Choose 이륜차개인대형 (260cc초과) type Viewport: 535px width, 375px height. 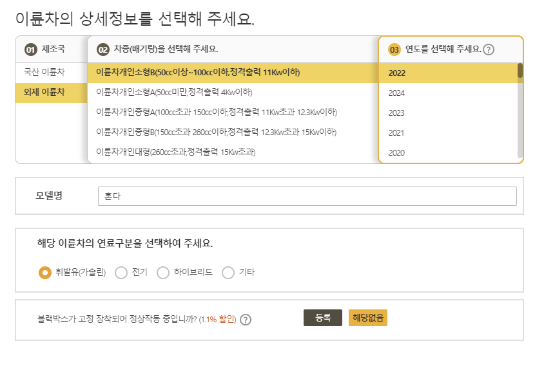[x=233, y=152]
